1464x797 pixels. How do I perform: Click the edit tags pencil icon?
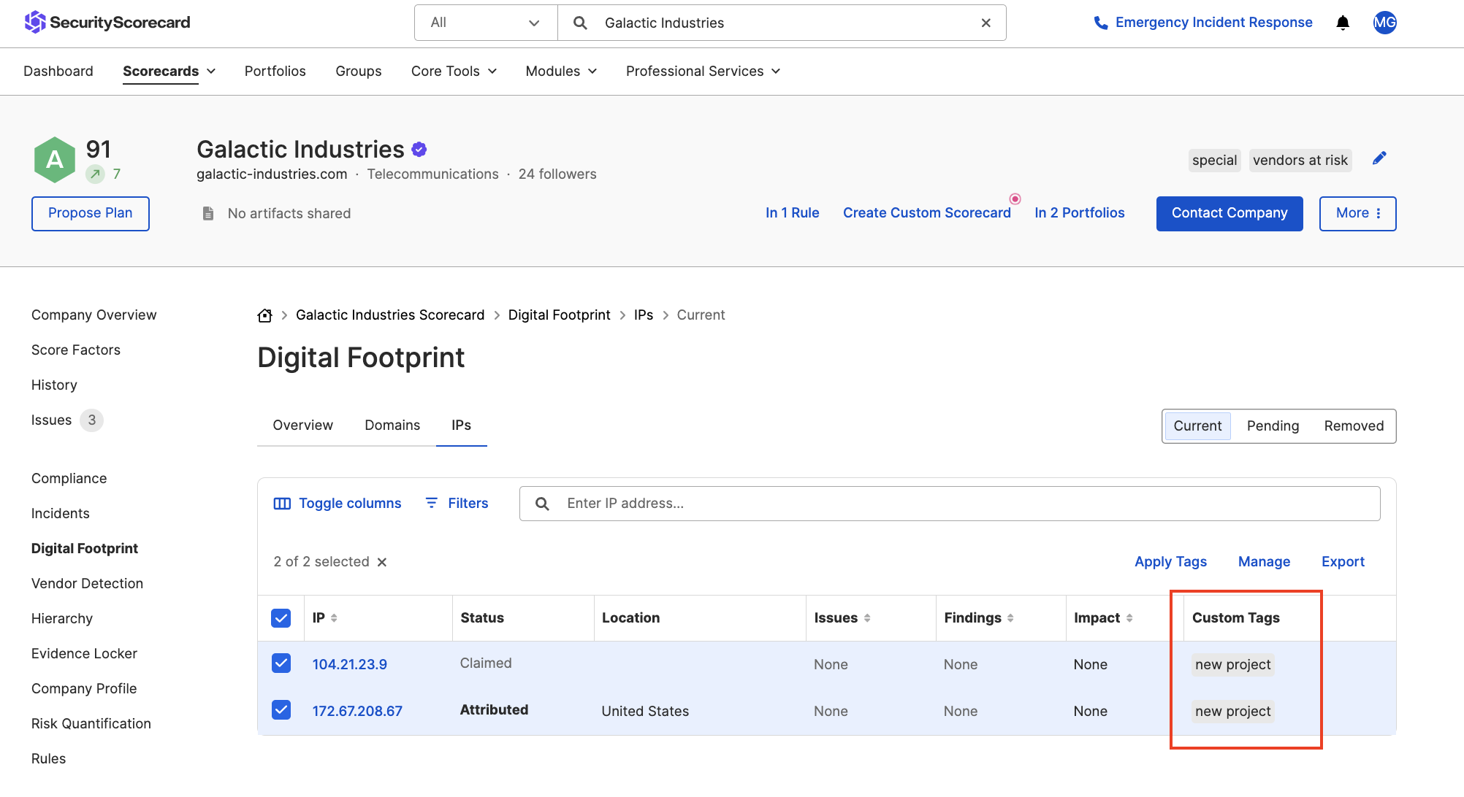tap(1379, 158)
